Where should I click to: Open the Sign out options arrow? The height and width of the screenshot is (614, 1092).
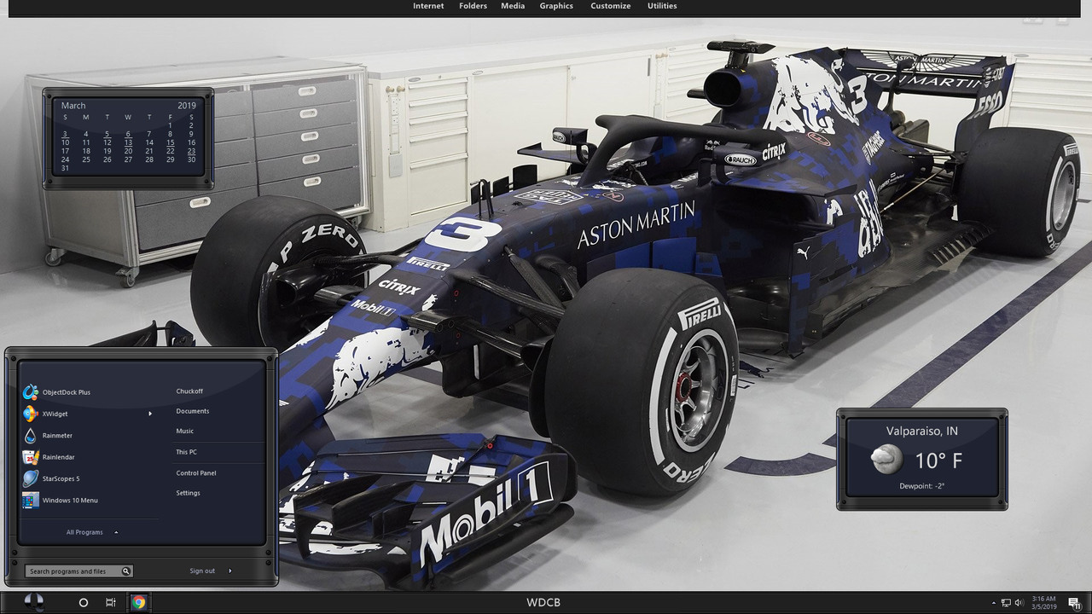pyautogui.click(x=230, y=571)
